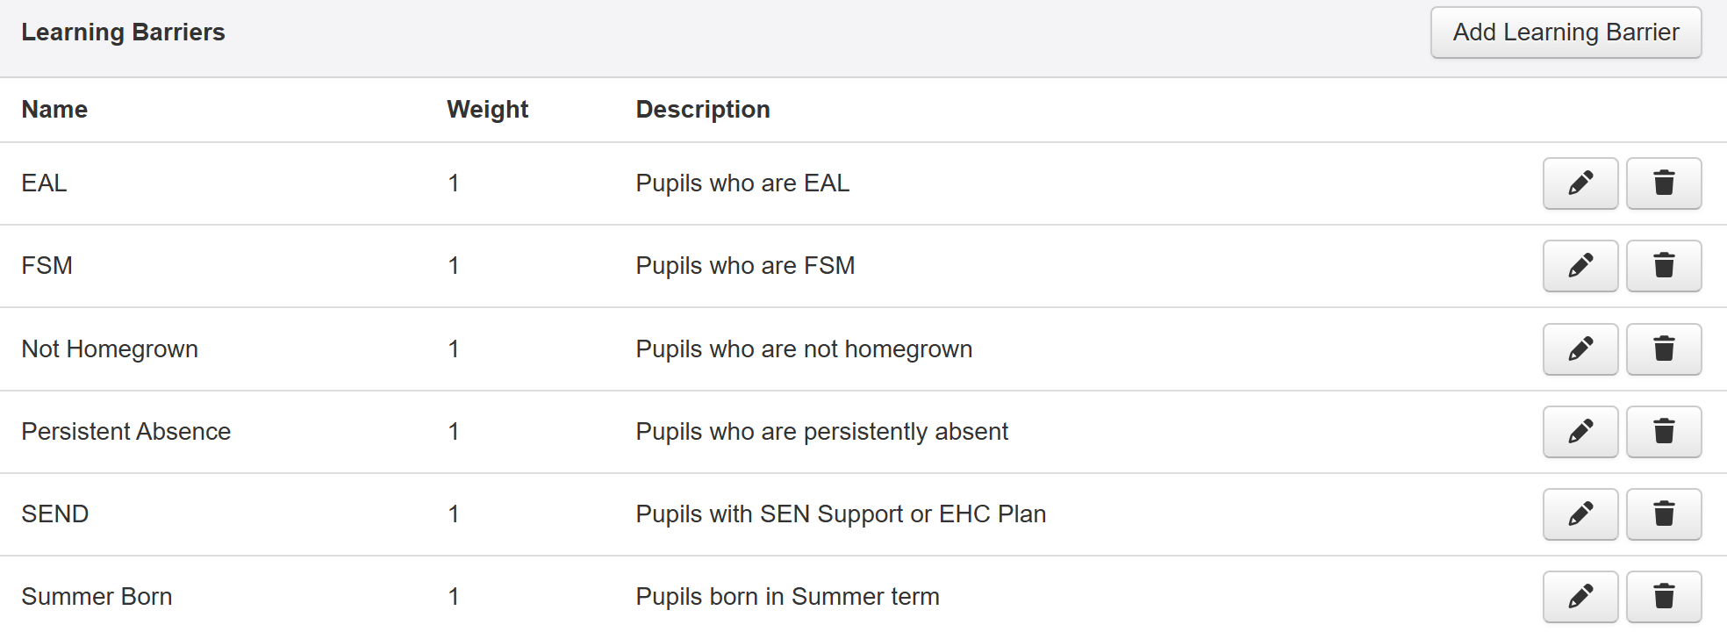This screenshot has height=632, width=1727.
Task: Delete the Summer Born barrier
Action: pos(1663,597)
